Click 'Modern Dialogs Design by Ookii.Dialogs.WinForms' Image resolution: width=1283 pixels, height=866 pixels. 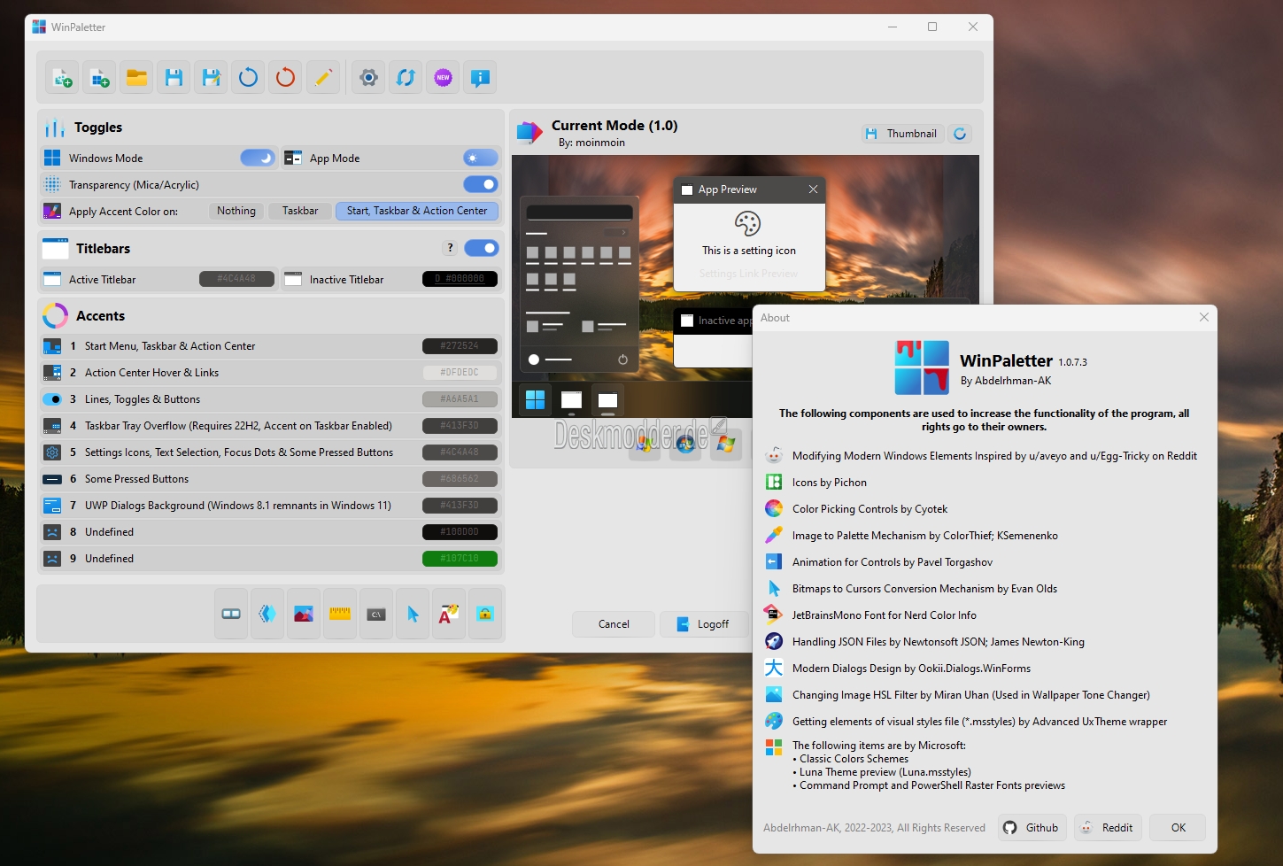point(911,669)
